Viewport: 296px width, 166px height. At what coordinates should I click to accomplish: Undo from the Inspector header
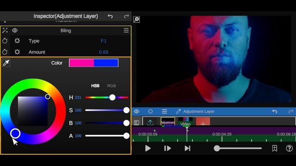tap(110, 17)
